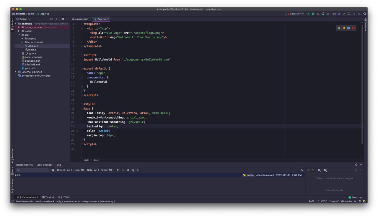Image resolution: width=378 pixels, height=217 pixels.
Task: Select yarn.lock in the project tree
Action: click(x=28, y=68)
